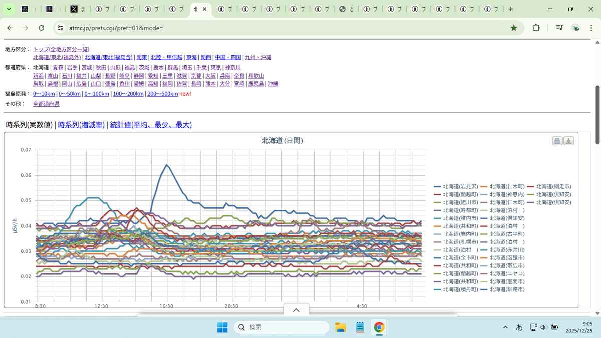Open the 統計値(平均、最少、最大) view
This screenshot has width=601, height=338.
(151, 125)
